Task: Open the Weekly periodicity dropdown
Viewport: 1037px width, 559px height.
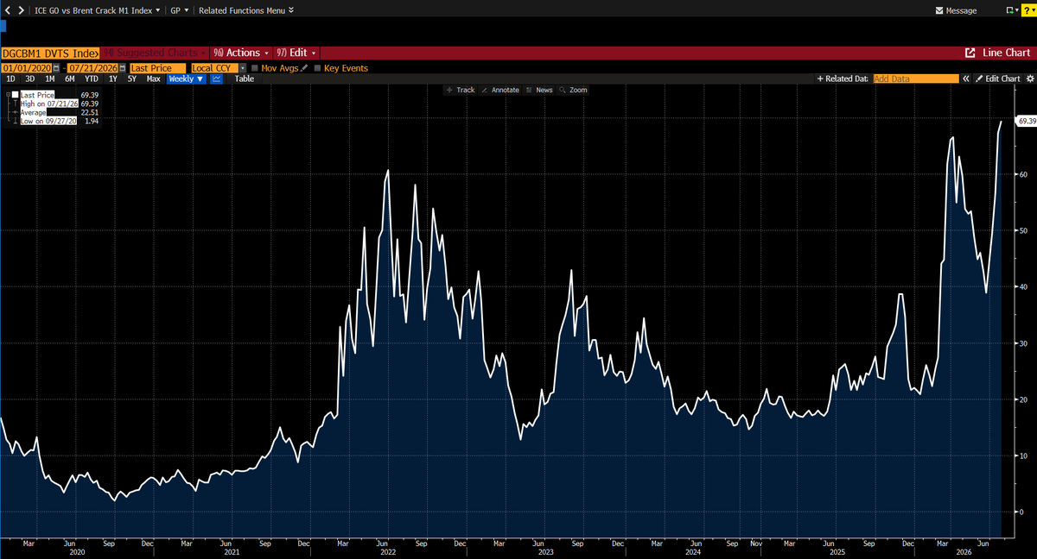Action: (x=187, y=79)
